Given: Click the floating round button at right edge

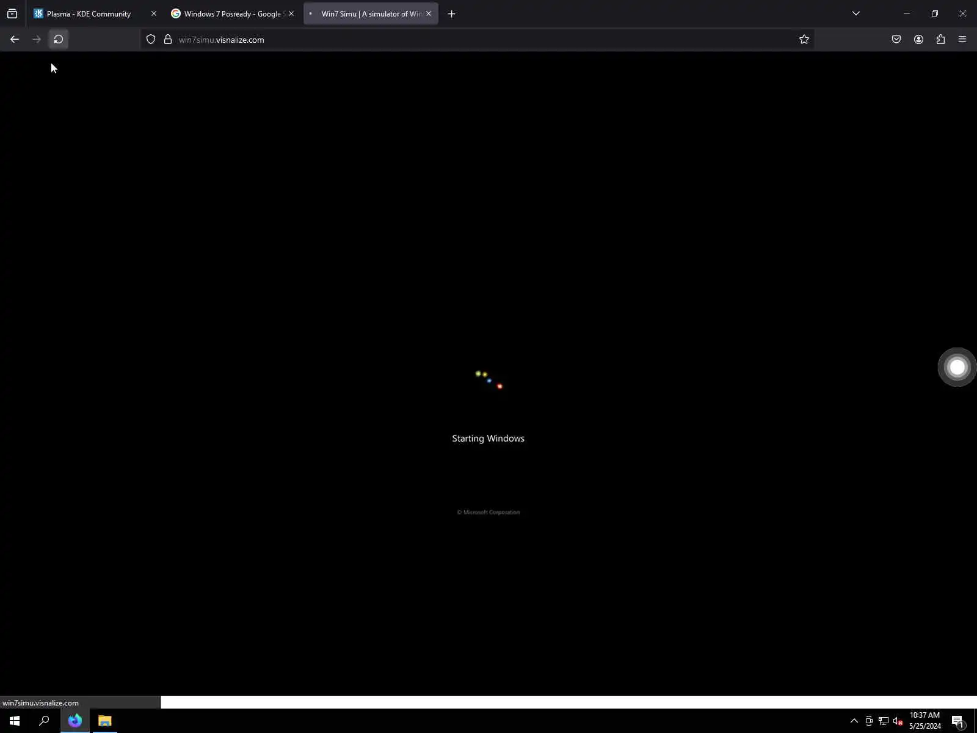Looking at the screenshot, I should [957, 366].
